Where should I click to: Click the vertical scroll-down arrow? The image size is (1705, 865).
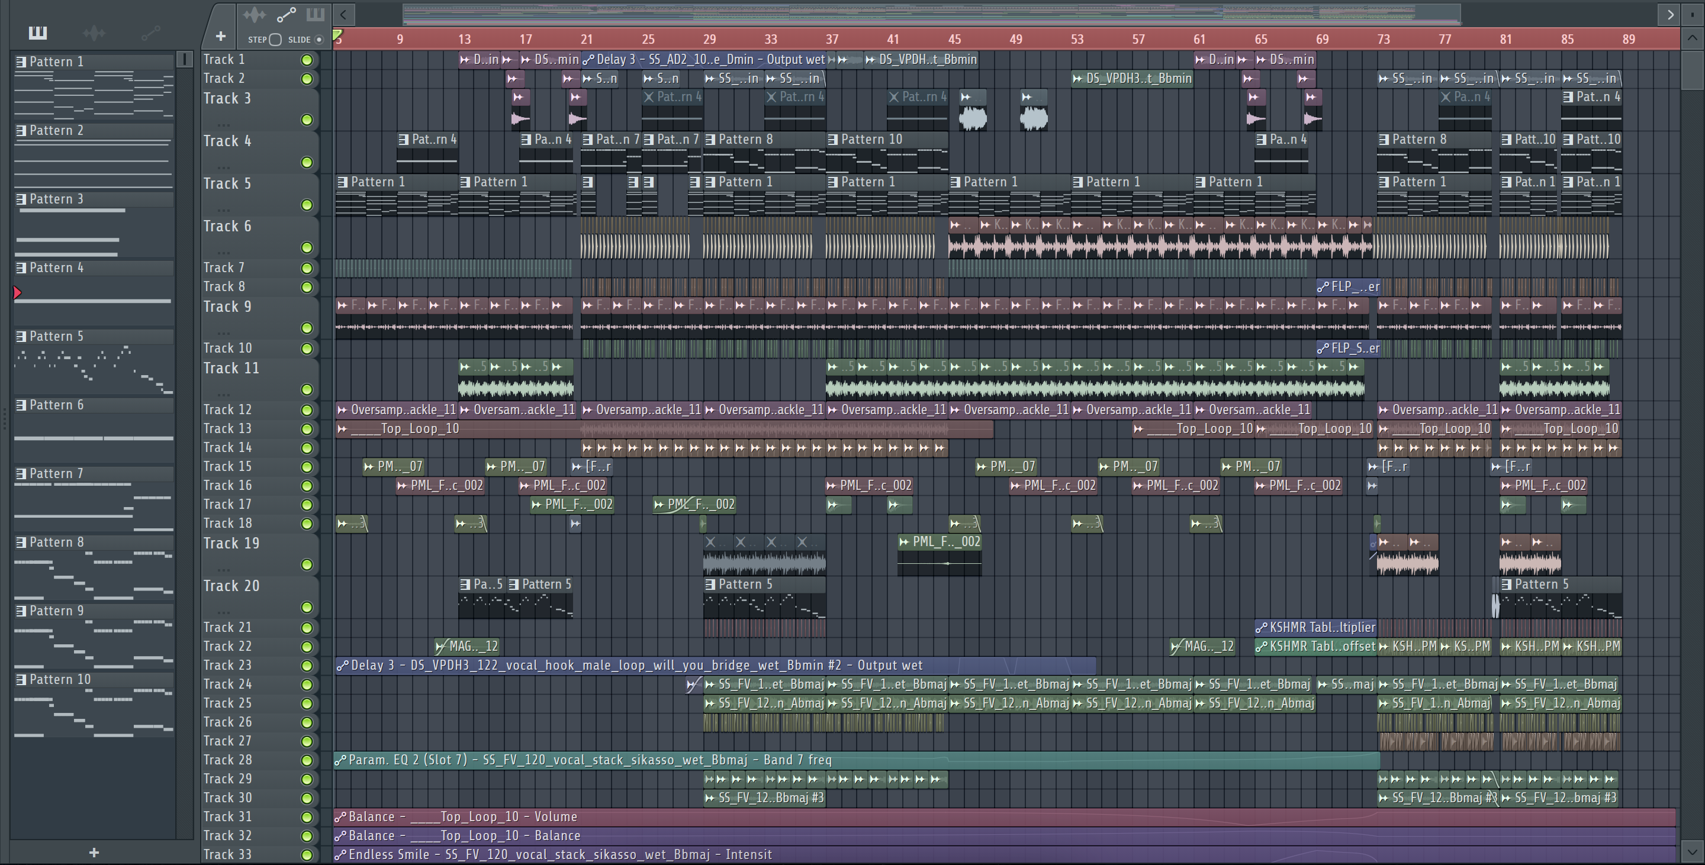pyautogui.click(x=1692, y=852)
